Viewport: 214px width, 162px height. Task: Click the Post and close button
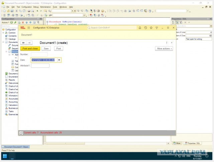(x=30, y=49)
